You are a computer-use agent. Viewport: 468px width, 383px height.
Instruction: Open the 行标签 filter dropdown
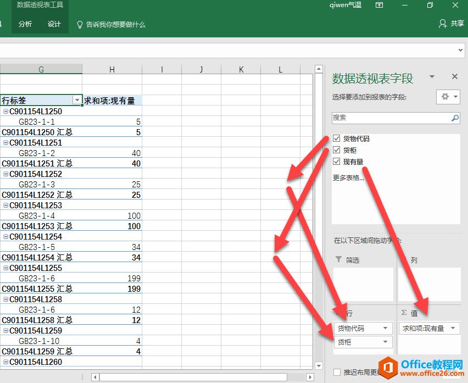(77, 101)
